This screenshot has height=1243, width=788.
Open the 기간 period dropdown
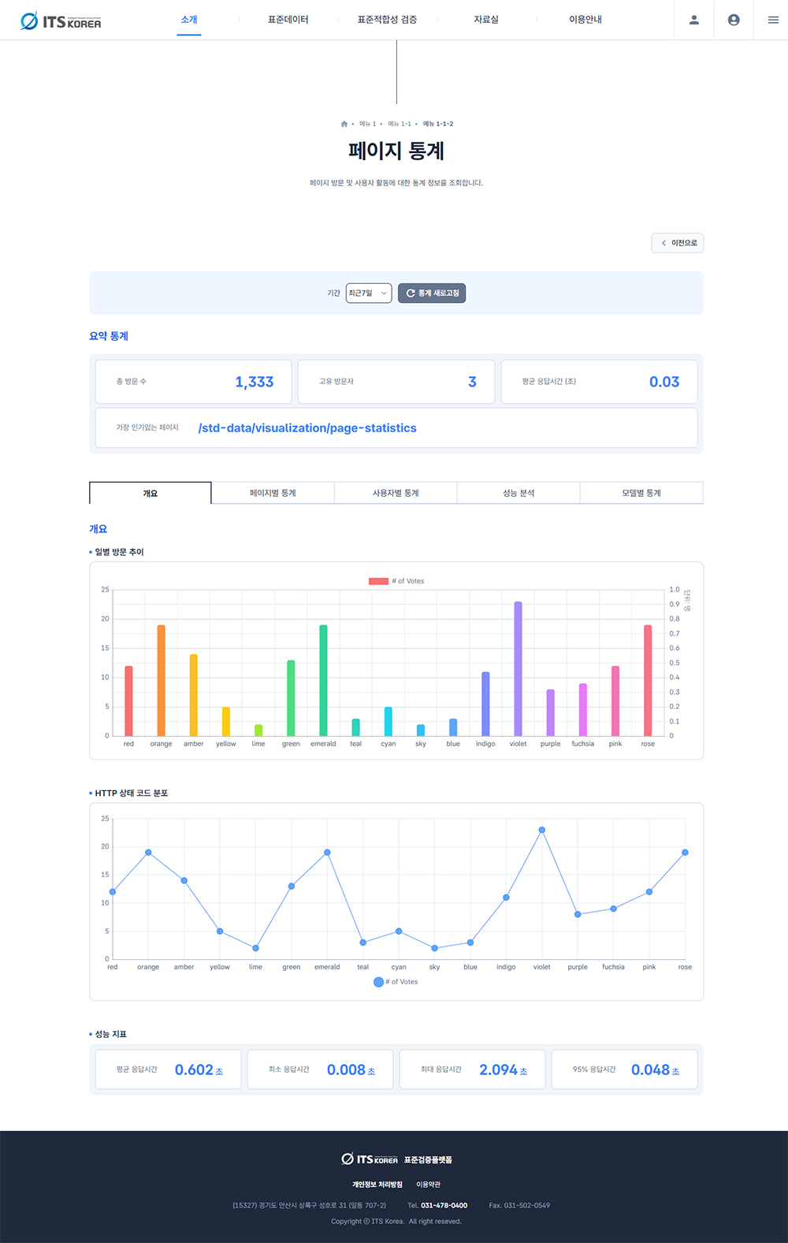pos(369,293)
